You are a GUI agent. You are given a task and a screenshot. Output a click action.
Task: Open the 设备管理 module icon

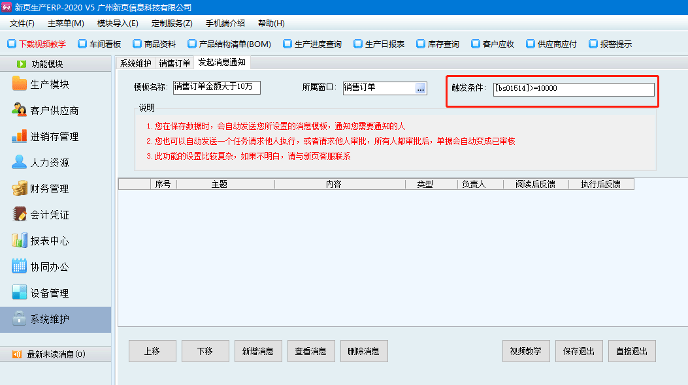(20, 293)
